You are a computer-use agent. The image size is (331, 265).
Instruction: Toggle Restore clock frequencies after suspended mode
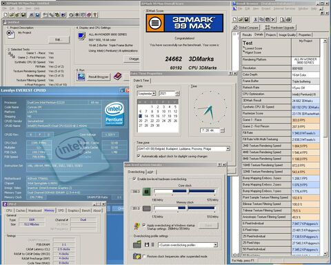(144, 256)
